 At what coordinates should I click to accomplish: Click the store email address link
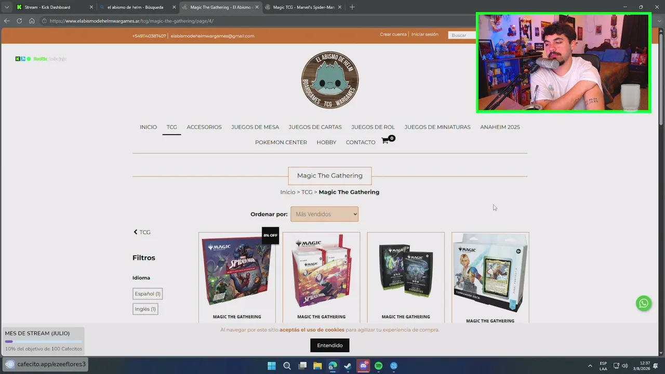212,36
